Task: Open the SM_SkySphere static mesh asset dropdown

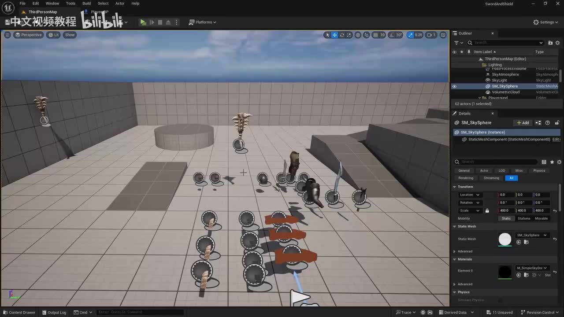Action: click(532, 235)
